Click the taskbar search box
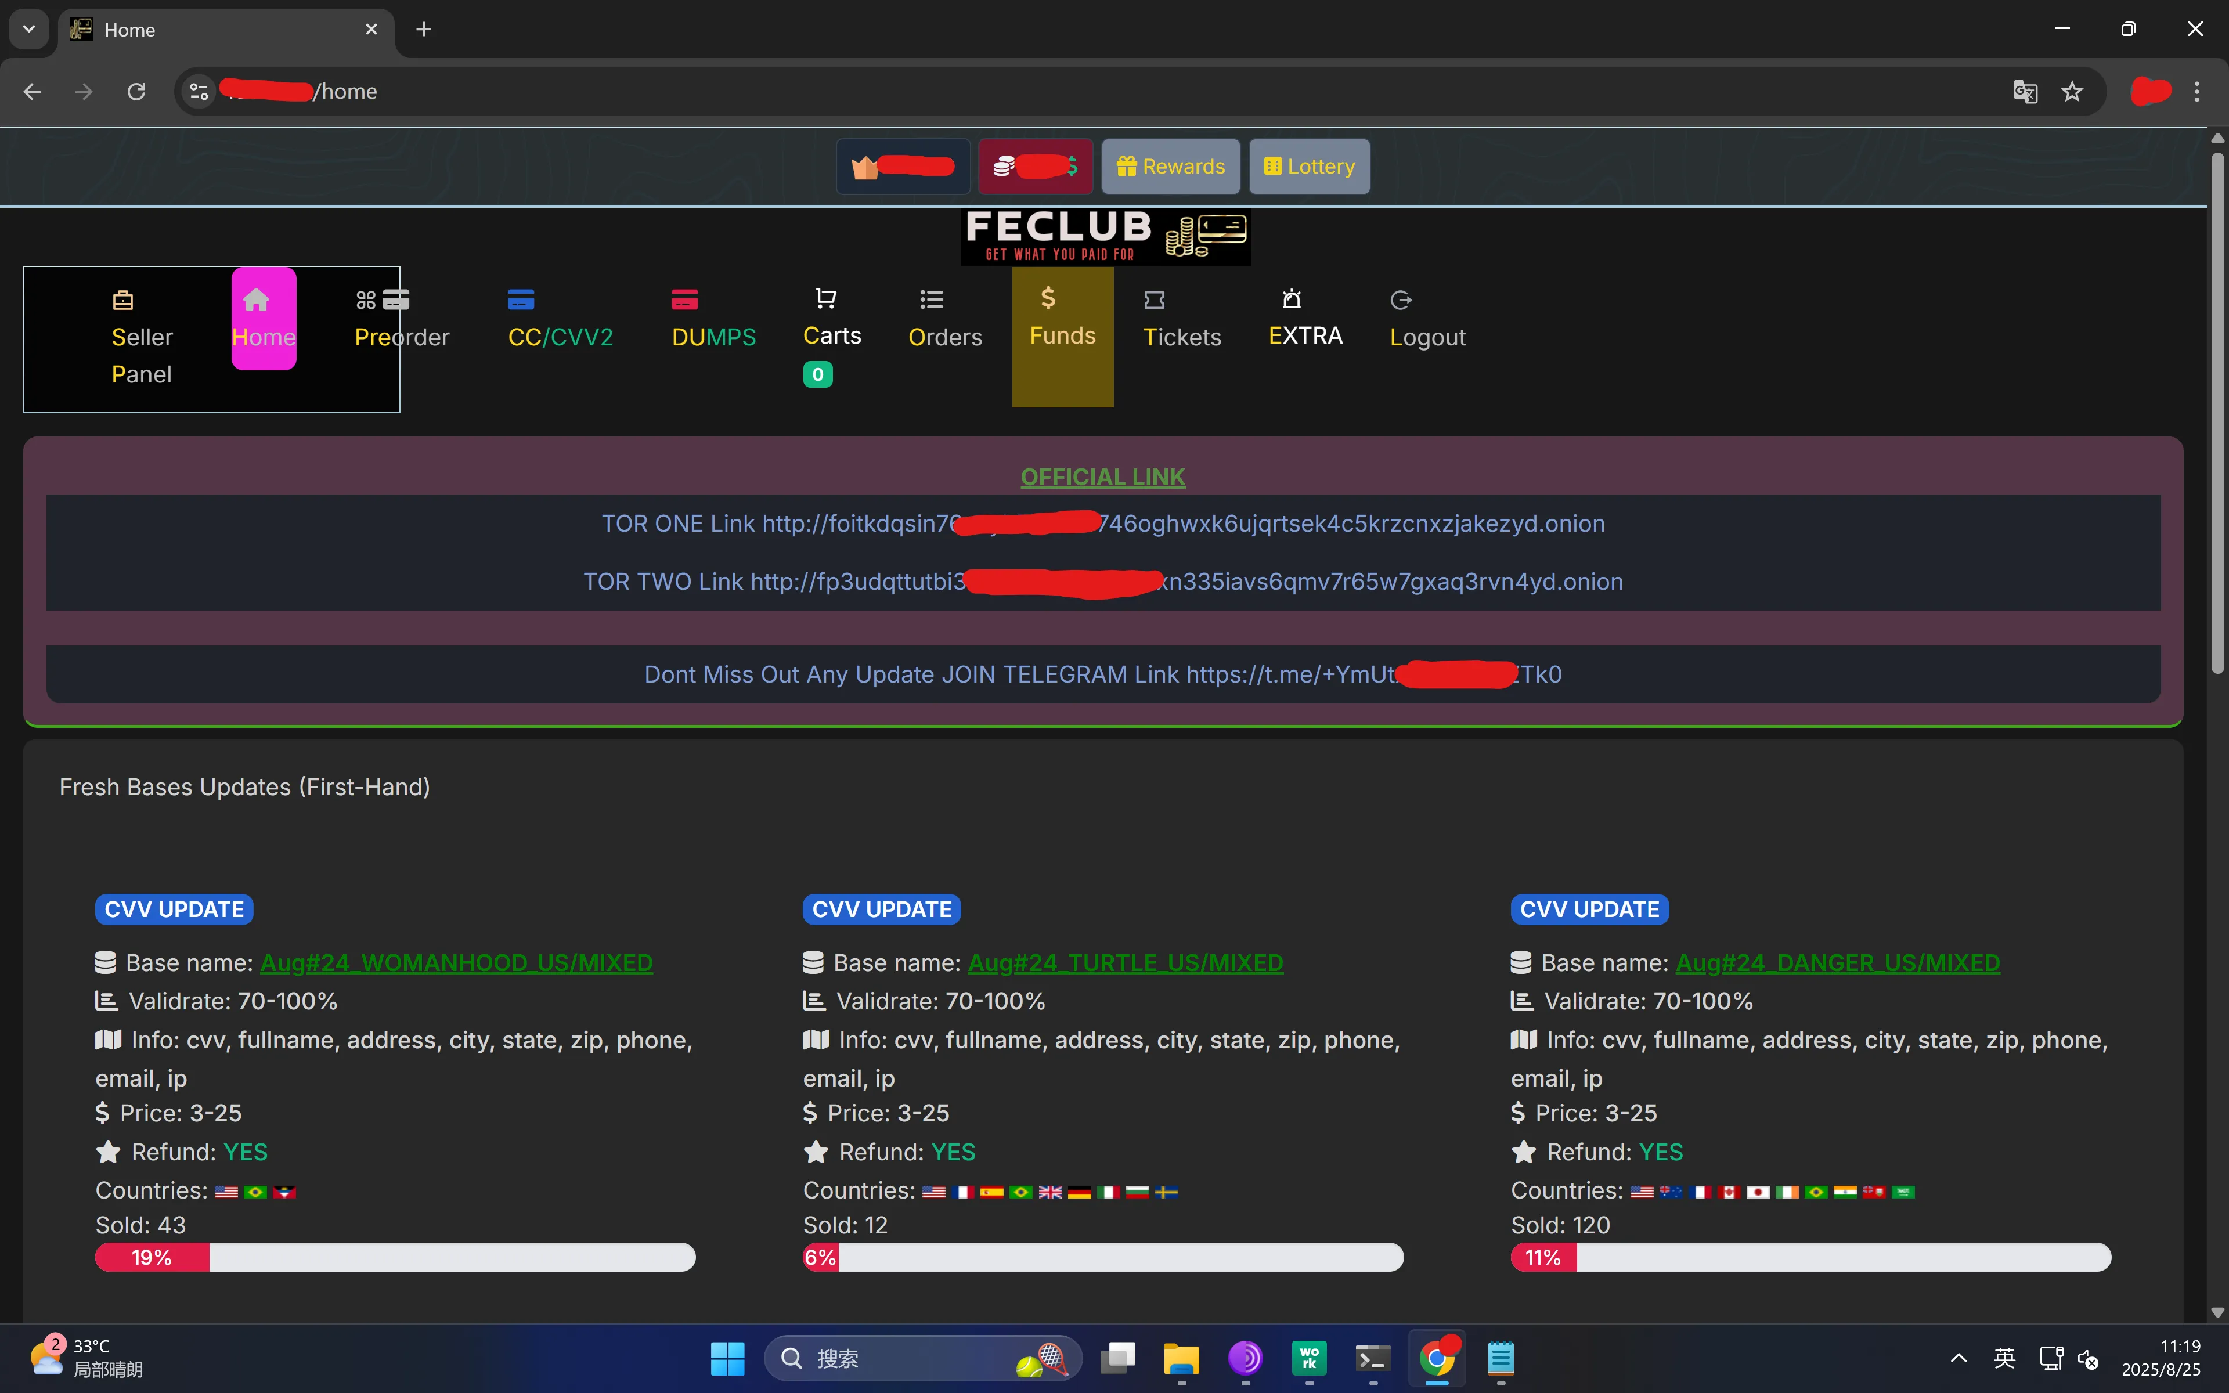 coord(923,1358)
